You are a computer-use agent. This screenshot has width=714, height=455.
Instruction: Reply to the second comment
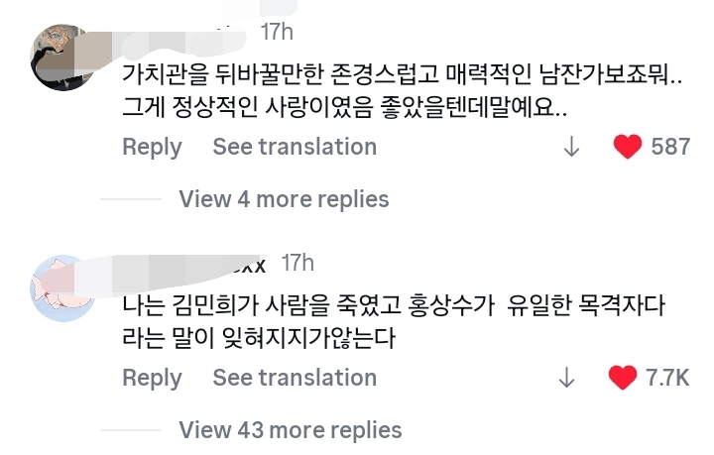152,378
